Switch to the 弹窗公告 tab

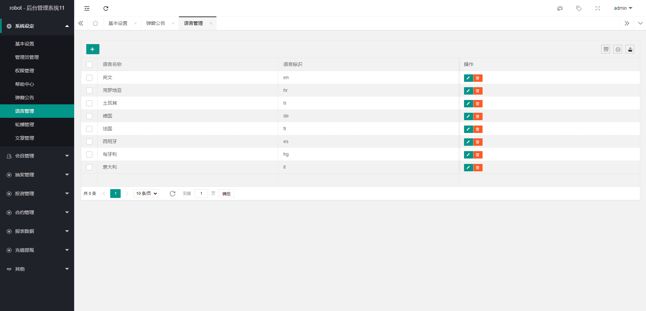pyautogui.click(x=156, y=23)
